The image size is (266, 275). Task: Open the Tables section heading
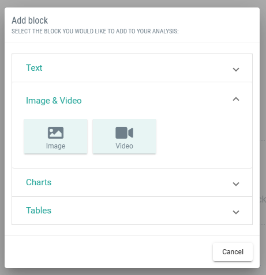coord(39,211)
